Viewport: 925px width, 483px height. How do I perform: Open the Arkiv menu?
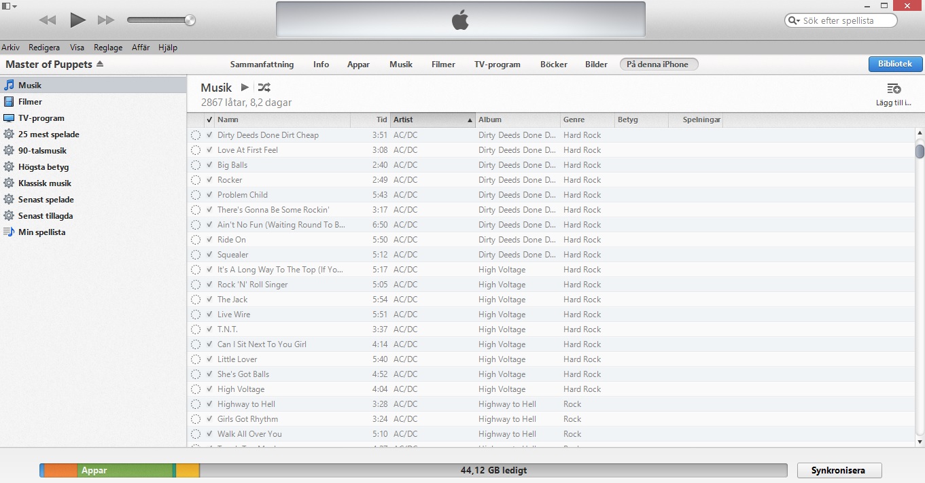pos(10,48)
